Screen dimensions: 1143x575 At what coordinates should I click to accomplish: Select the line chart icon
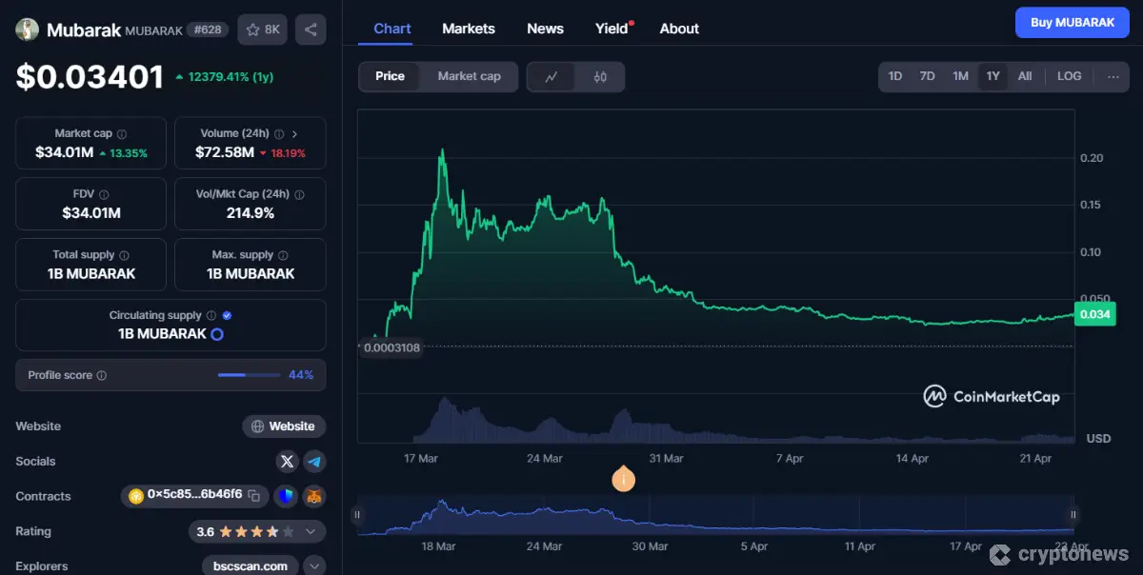point(553,77)
